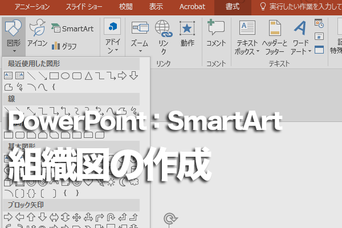Pick the sun shape in basic shapes

(x=111, y=182)
